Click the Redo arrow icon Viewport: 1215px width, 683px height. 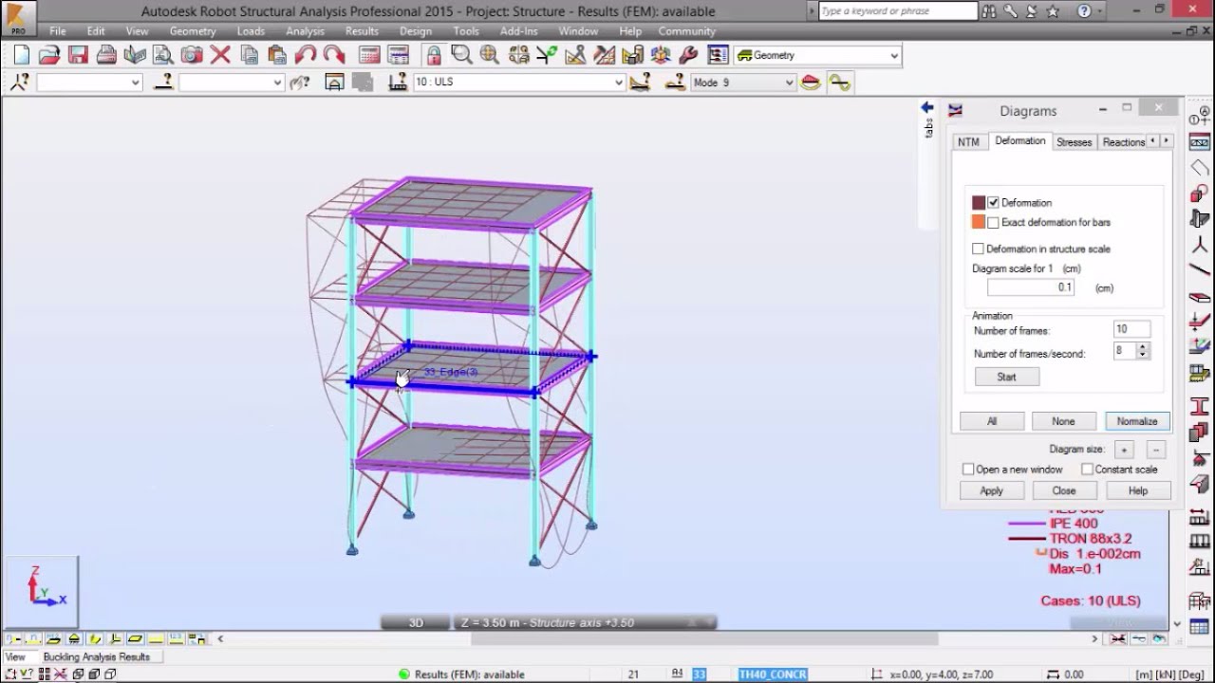point(334,55)
